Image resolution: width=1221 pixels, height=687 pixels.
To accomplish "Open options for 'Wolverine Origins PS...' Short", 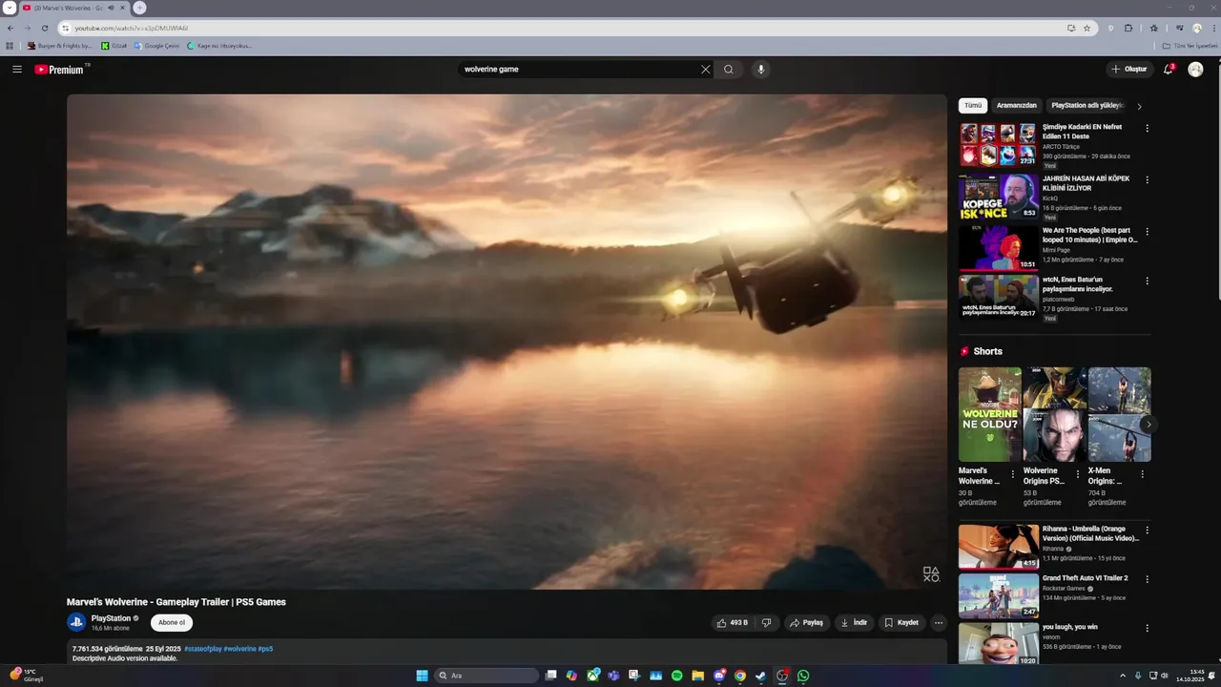I will coord(1078,474).
